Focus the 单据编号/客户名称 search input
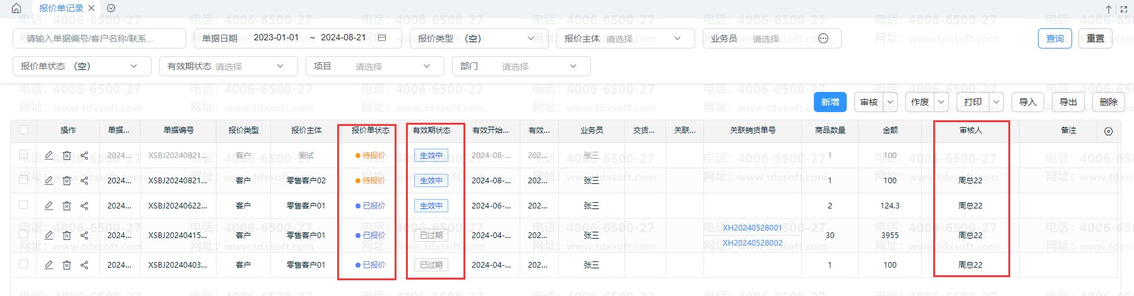This screenshot has width=1134, height=296. (x=99, y=38)
